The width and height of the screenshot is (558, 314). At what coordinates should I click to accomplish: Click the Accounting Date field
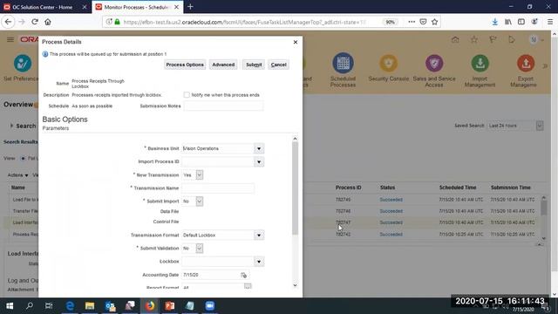(x=210, y=275)
